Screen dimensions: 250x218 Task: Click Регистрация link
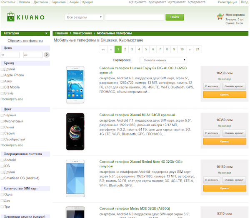pyautogui.click(x=227, y=2)
